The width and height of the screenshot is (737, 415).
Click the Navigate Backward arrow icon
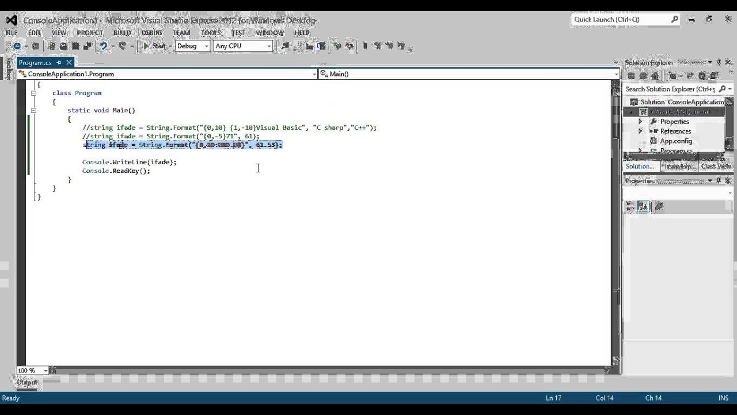(17, 46)
